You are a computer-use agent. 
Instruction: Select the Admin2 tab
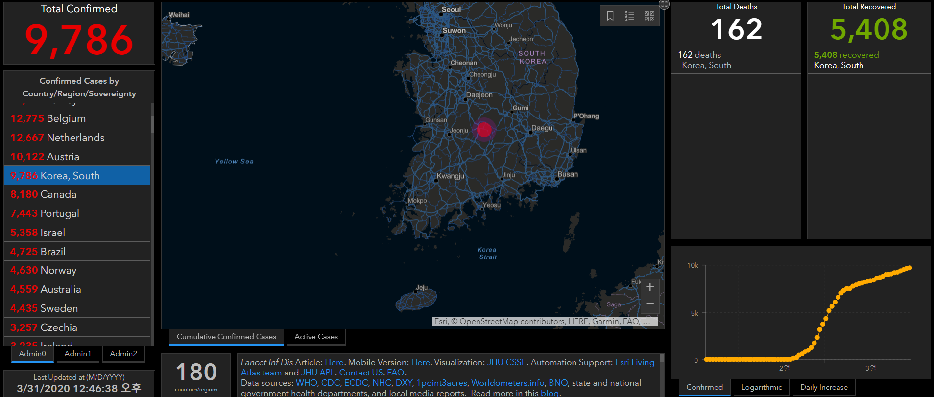123,354
